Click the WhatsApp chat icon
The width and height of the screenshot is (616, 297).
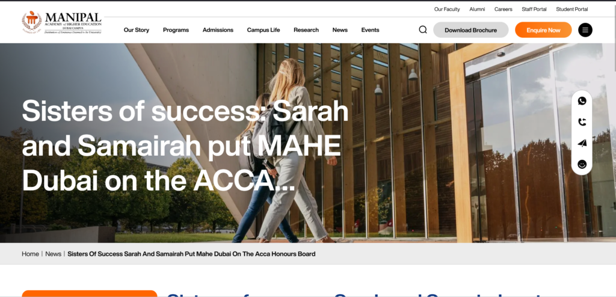pos(582,101)
